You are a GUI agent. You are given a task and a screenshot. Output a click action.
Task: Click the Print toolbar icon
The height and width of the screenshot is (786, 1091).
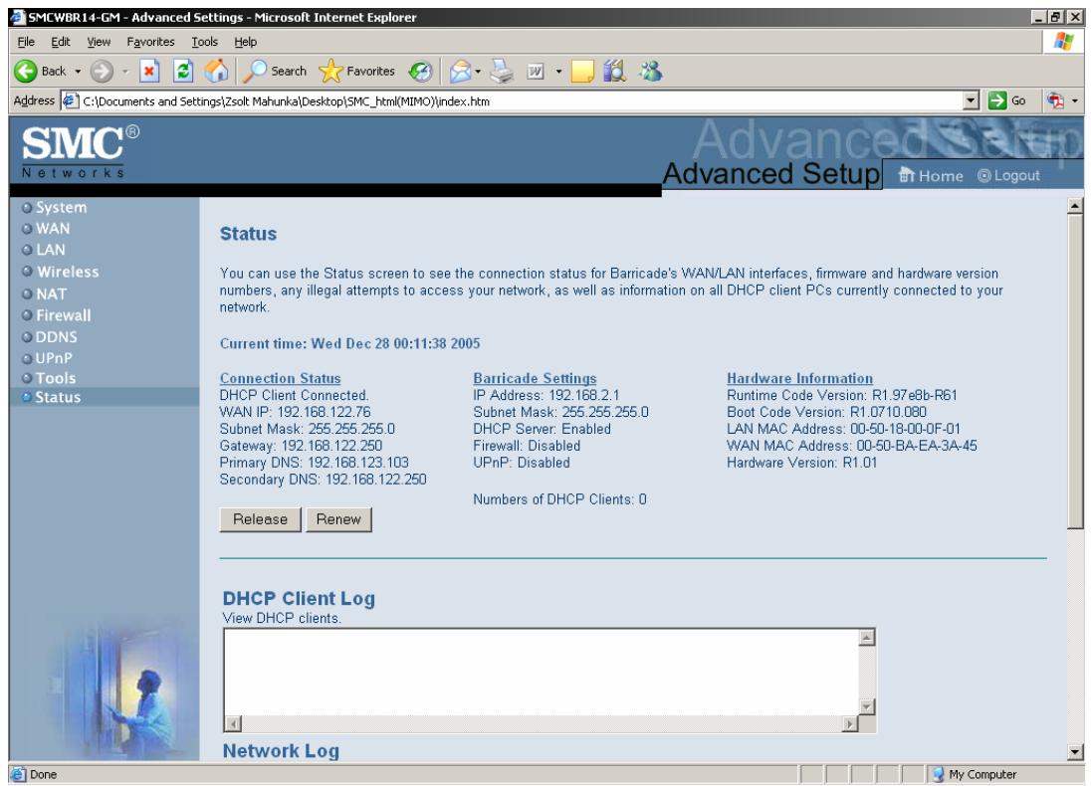tap(502, 71)
